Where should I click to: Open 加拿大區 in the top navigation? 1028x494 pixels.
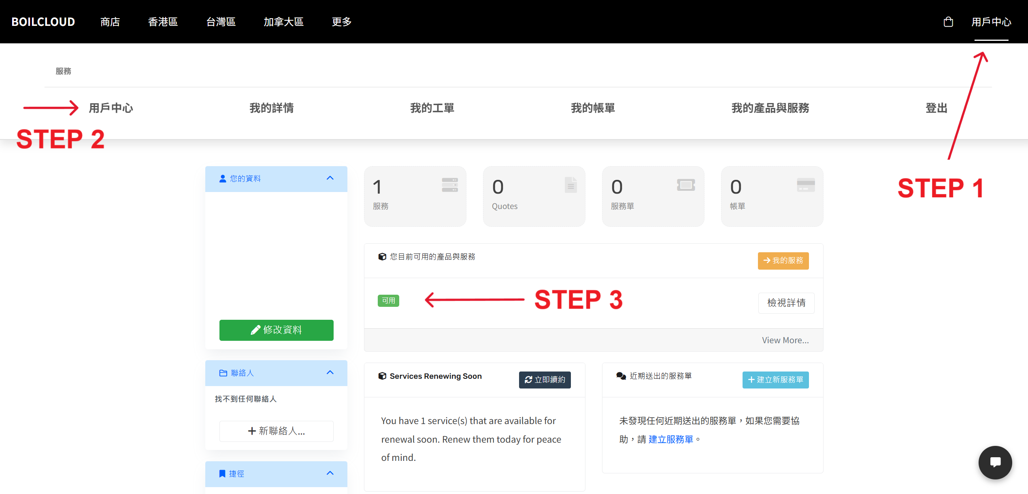click(283, 22)
